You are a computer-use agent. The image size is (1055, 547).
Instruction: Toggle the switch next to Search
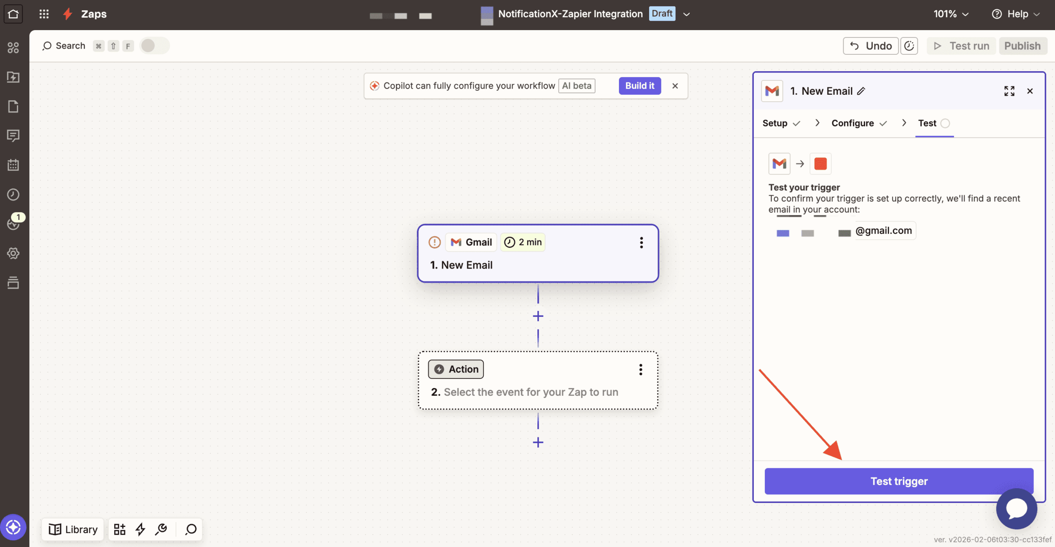pyautogui.click(x=155, y=46)
